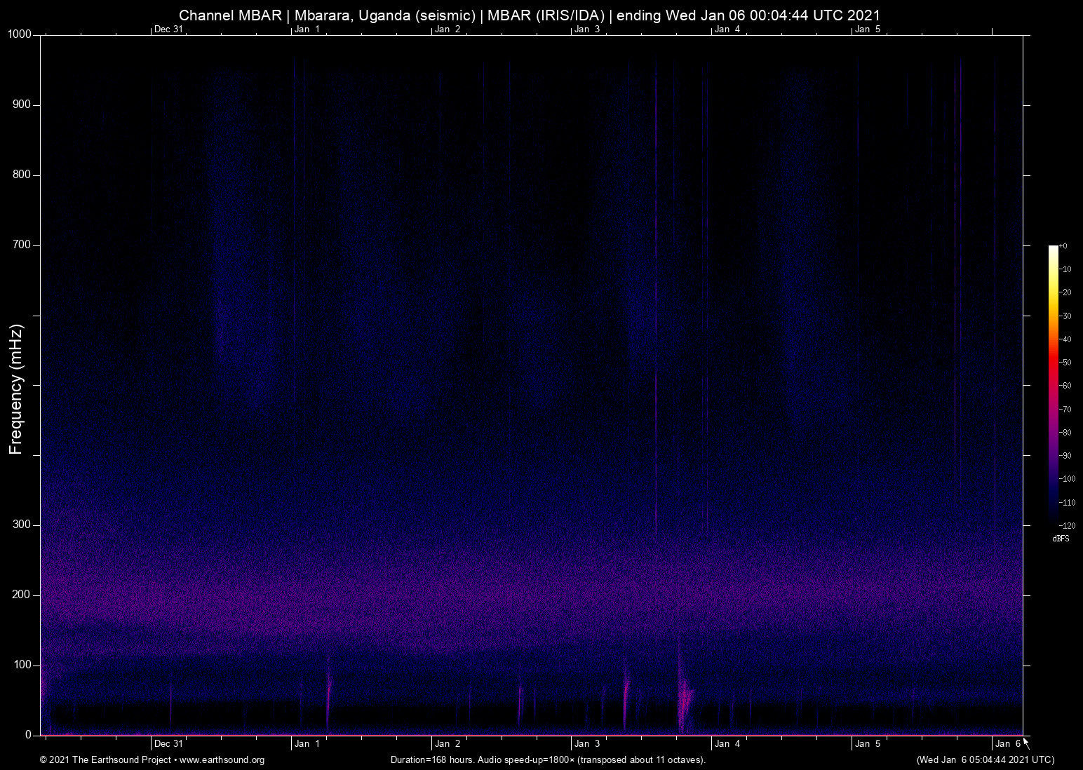This screenshot has height=770, width=1083.
Task: Select the Jan 5 marker on the bottom axis
Action: tap(869, 743)
